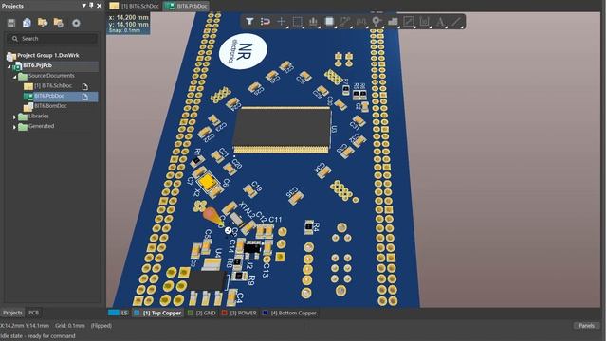Select the Place String text tool
The width and height of the screenshot is (607, 341).
(440, 21)
